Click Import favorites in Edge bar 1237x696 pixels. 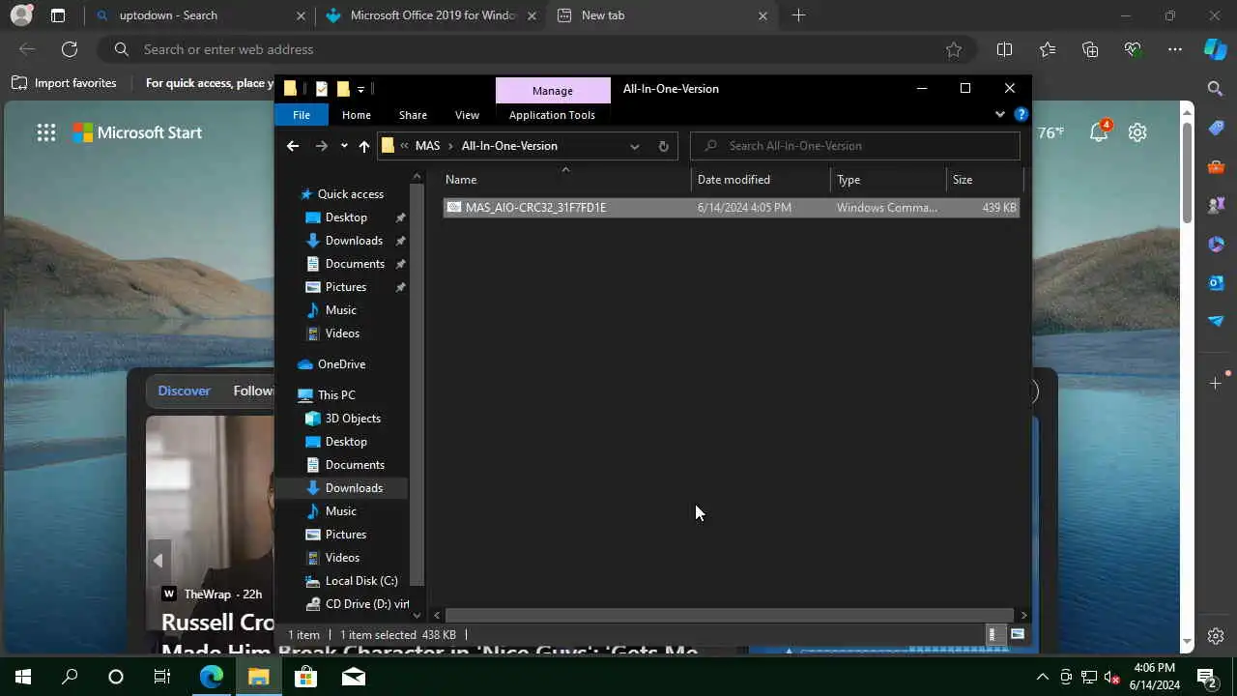pos(64,83)
